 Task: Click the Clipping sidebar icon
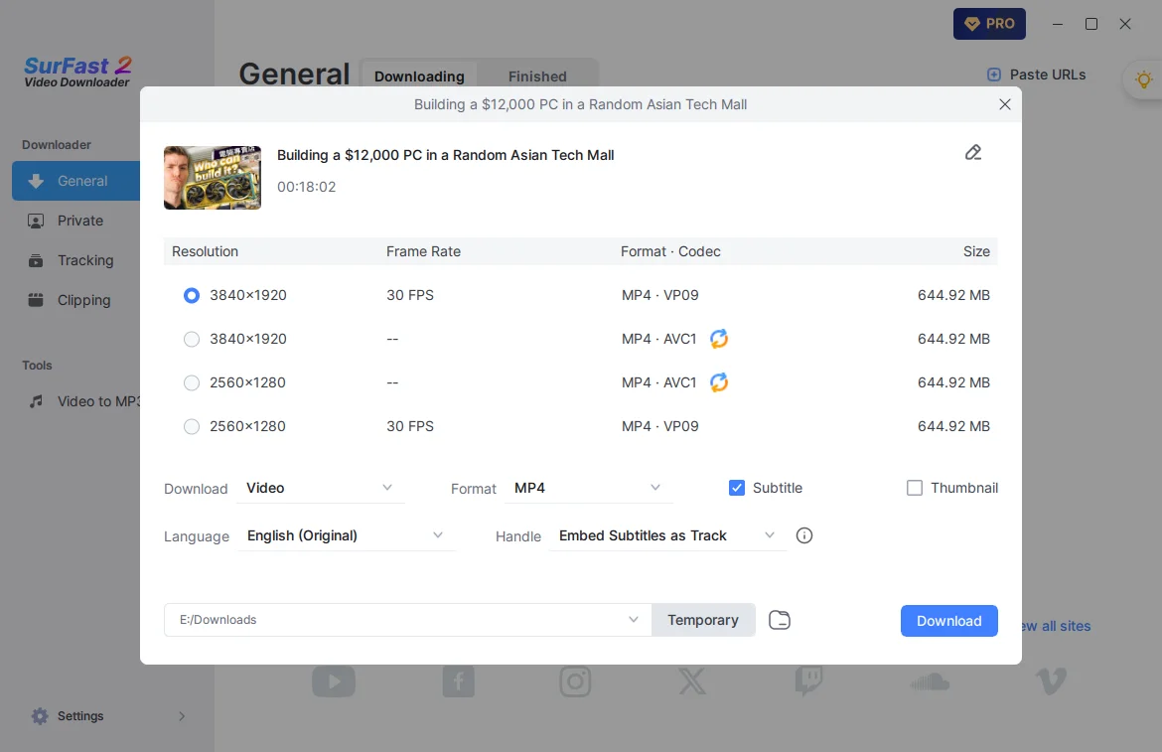pos(36,300)
